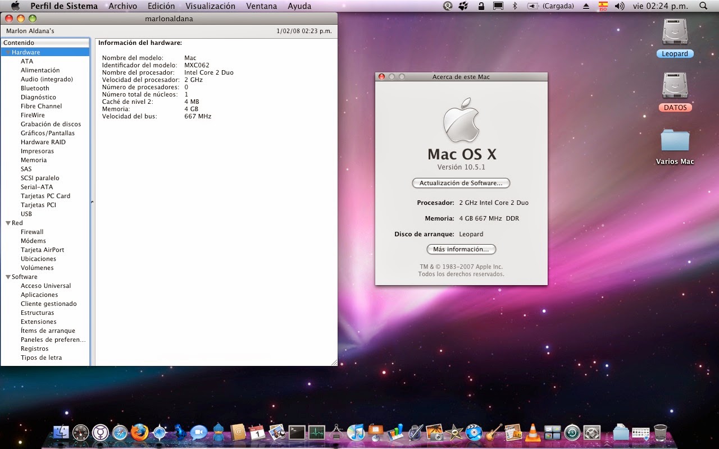
Task: Click the sidebar splitter handle
Action: pos(92,202)
